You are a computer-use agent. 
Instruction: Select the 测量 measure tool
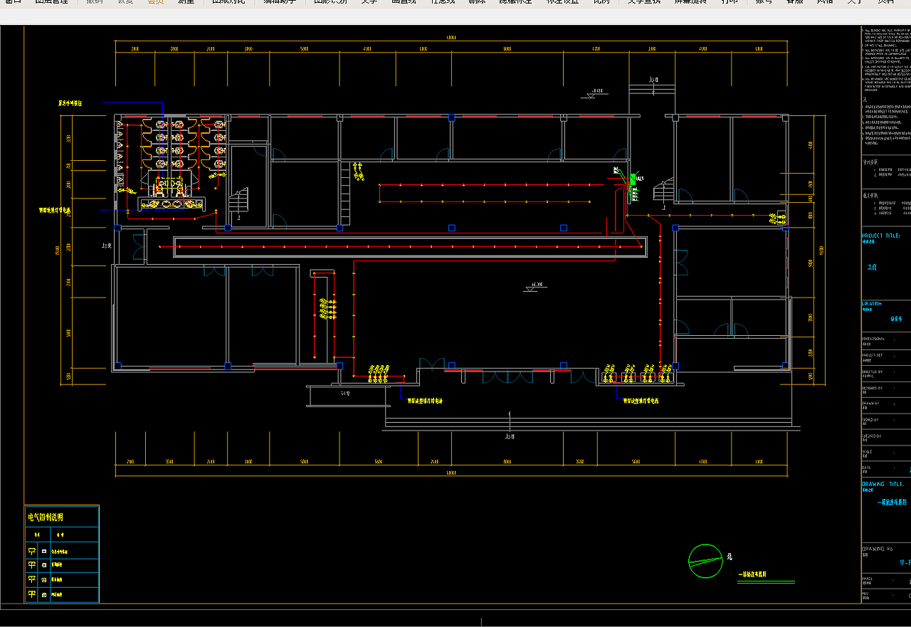(x=186, y=2)
